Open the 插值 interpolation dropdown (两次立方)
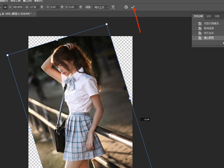The height and width of the screenshot is (168, 224). (101, 7)
